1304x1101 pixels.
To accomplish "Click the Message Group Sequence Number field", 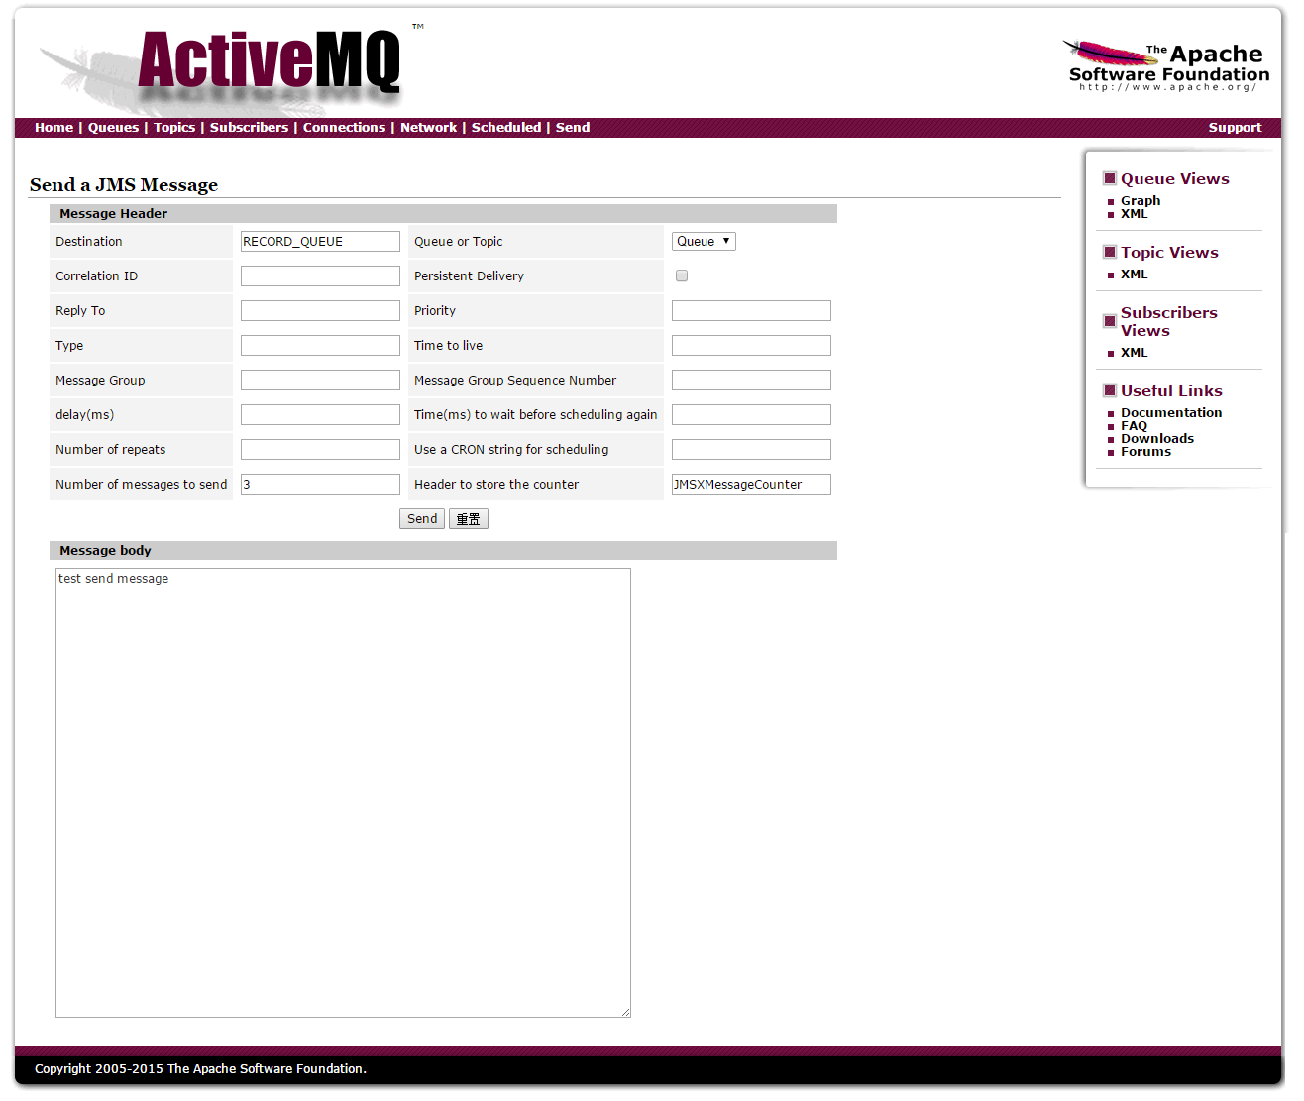I will point(751,380).
